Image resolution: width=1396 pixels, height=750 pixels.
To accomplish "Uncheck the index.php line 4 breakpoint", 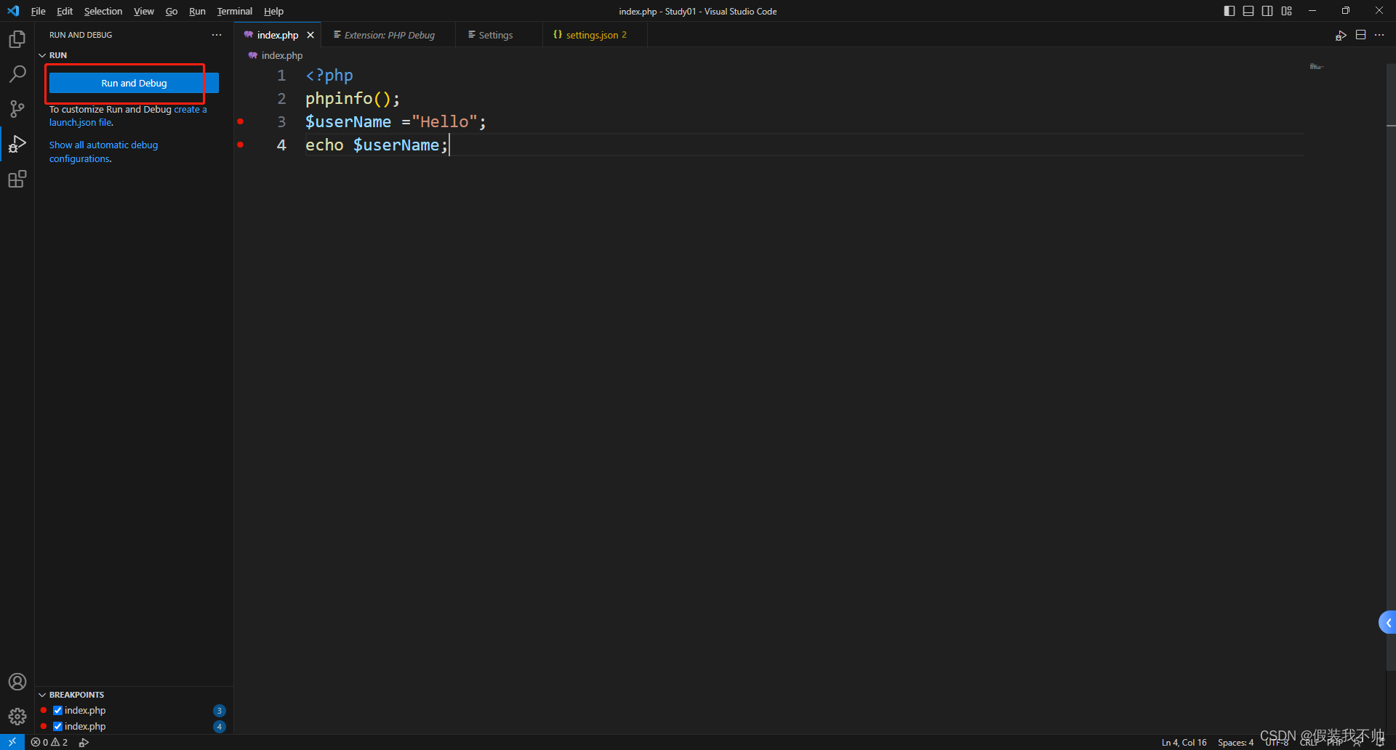I will (57, 726).
